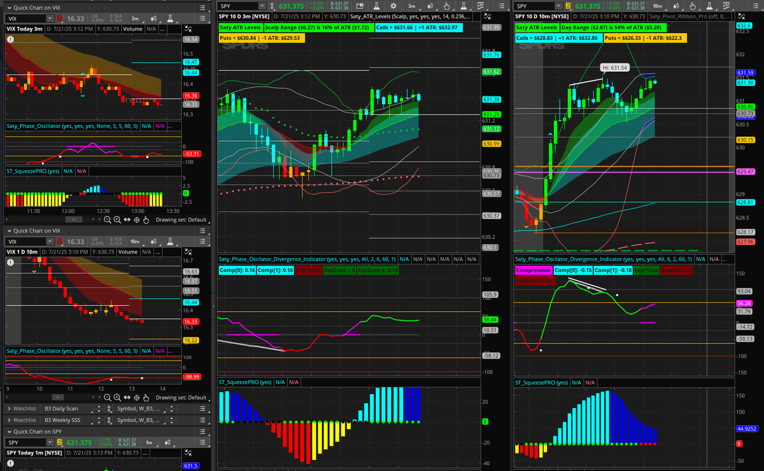
Task: Open 1m timeframe selector in SPY quick chart
Action: (x=149, y=442)
